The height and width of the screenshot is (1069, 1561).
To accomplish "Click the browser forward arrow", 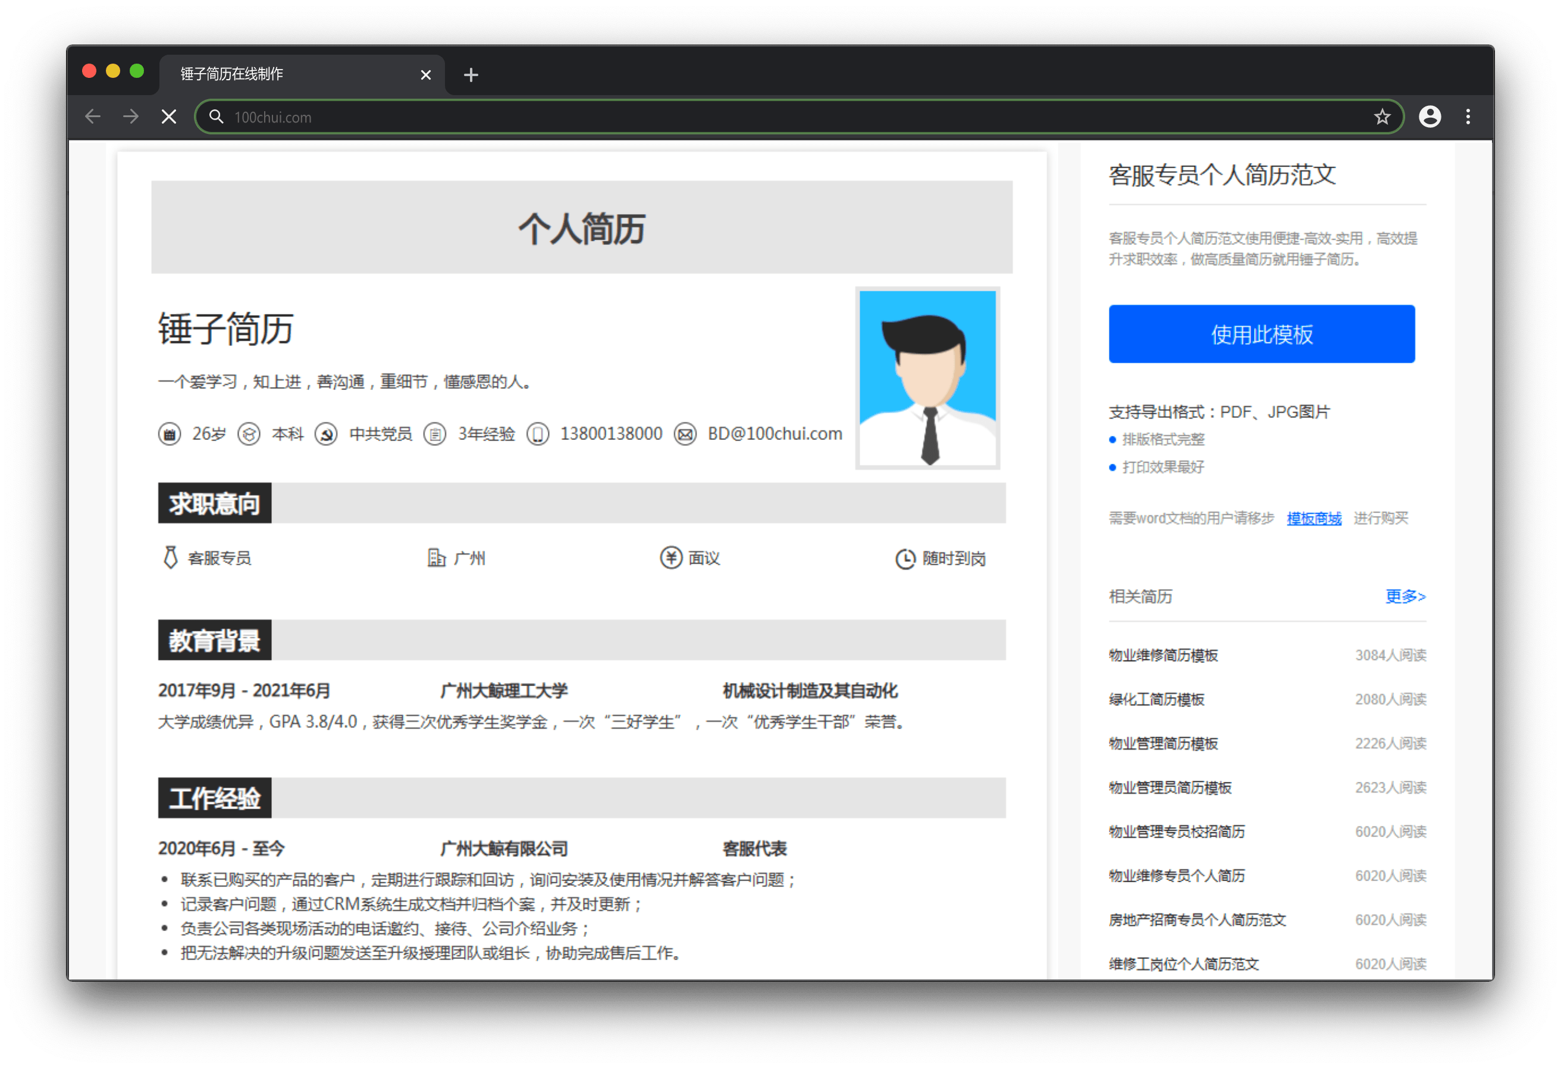I will tap(131, 117).
